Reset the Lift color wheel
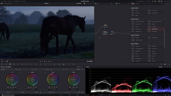 click(x=20, y=72)
